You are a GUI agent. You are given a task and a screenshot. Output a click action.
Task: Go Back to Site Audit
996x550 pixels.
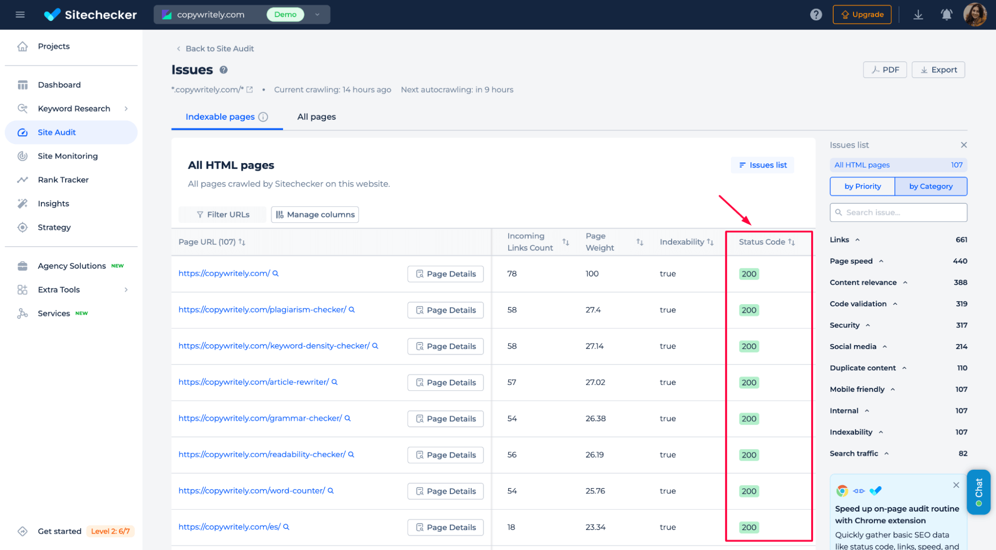pyautogui.click(x=215, y=48)
